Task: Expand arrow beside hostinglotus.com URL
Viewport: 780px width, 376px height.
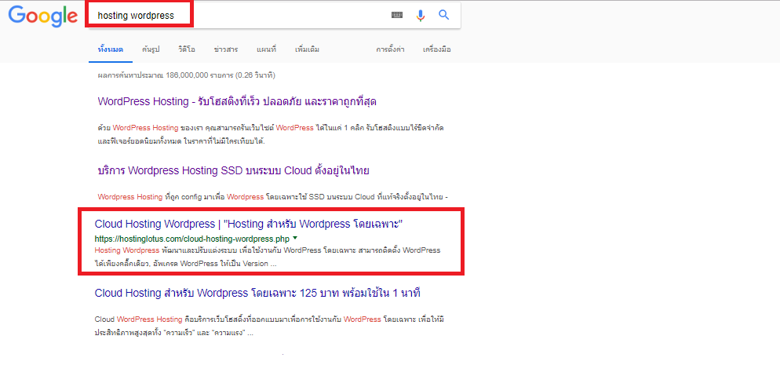Action: [295, 238]
